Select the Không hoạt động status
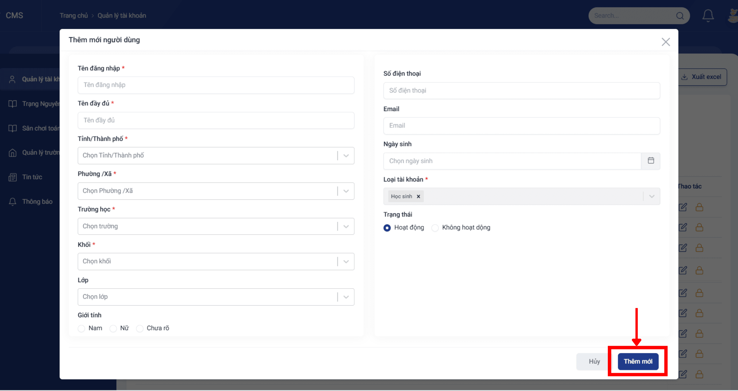 [435, 228]
